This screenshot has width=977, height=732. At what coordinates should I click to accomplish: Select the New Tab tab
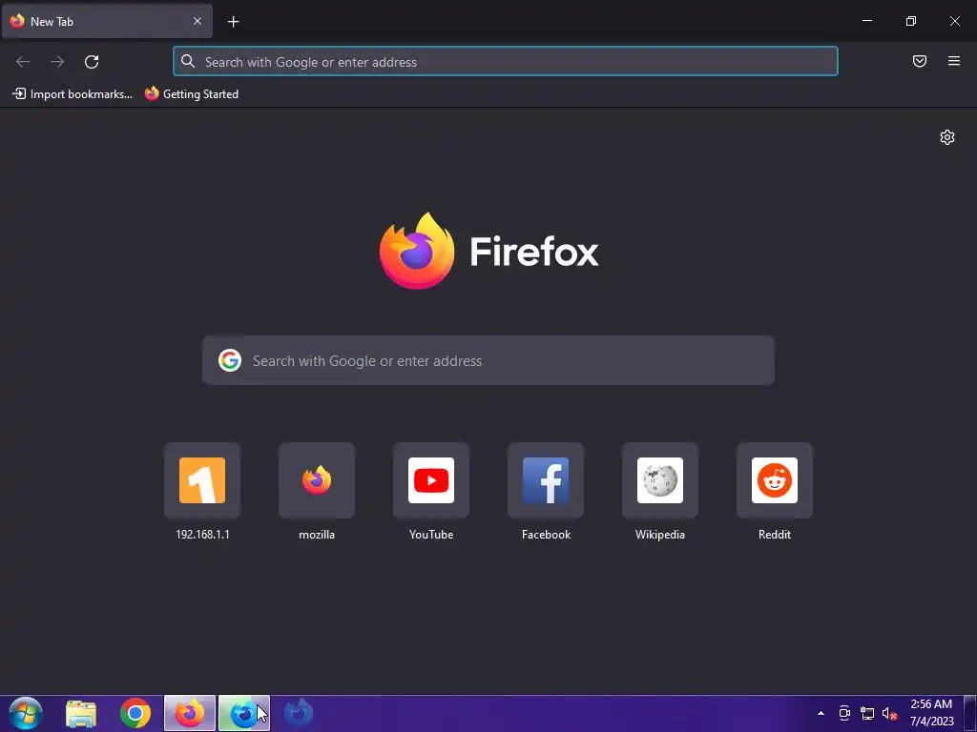[x=107, y=21]
